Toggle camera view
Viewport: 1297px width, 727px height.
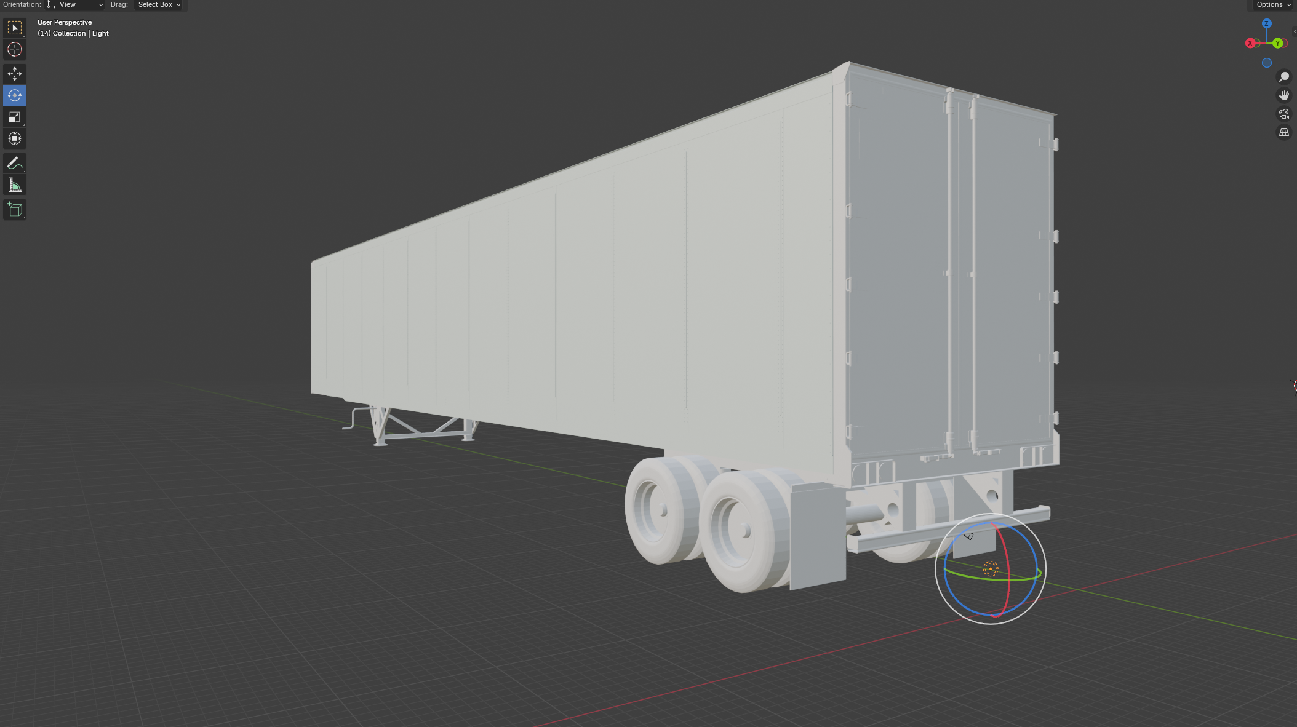click(1284, 114)
